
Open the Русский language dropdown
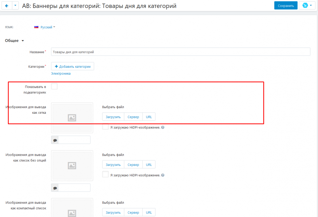click(x=45, y=27)
